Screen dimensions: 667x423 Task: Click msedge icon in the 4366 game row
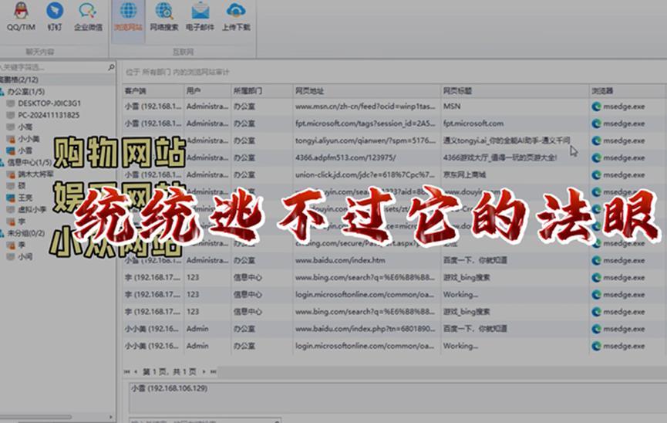coord(596,157)
